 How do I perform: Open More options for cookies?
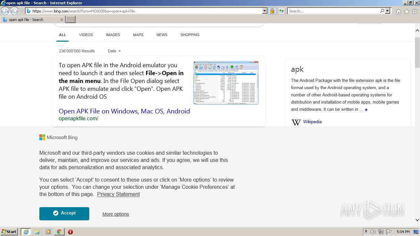[x=115, y=214]
